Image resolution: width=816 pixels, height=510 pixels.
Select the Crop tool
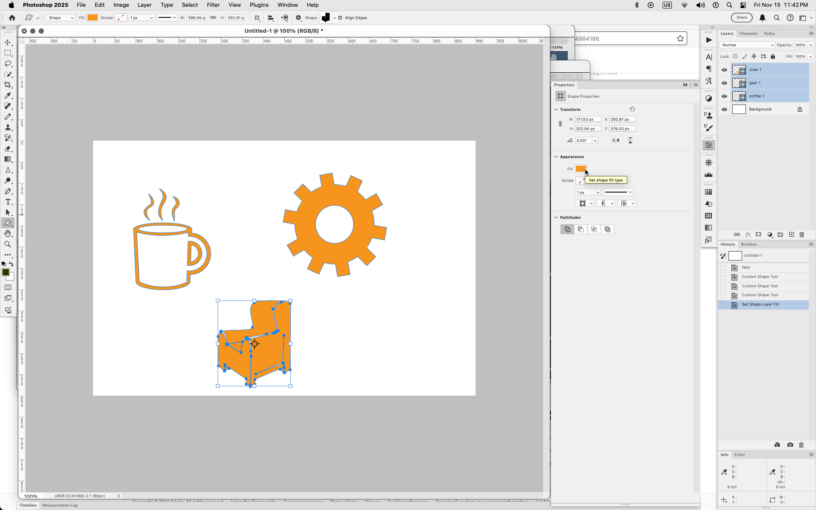click(x=8, y=85)
